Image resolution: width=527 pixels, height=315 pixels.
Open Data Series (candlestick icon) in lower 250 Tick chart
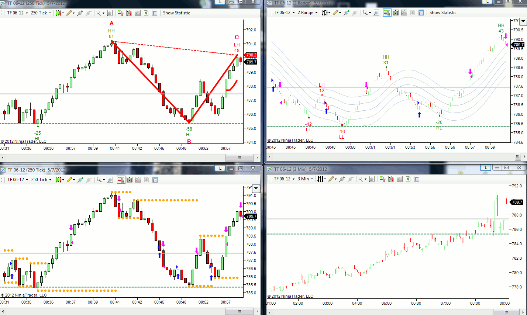129,180
